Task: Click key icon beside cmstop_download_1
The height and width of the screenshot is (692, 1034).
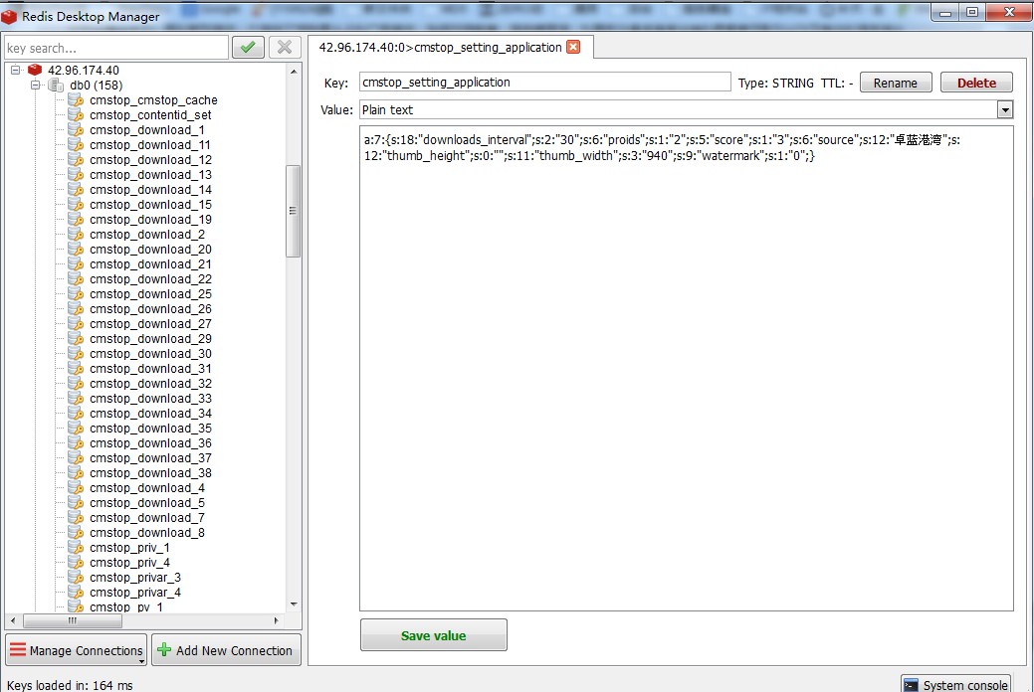Action: coord(76,130)
